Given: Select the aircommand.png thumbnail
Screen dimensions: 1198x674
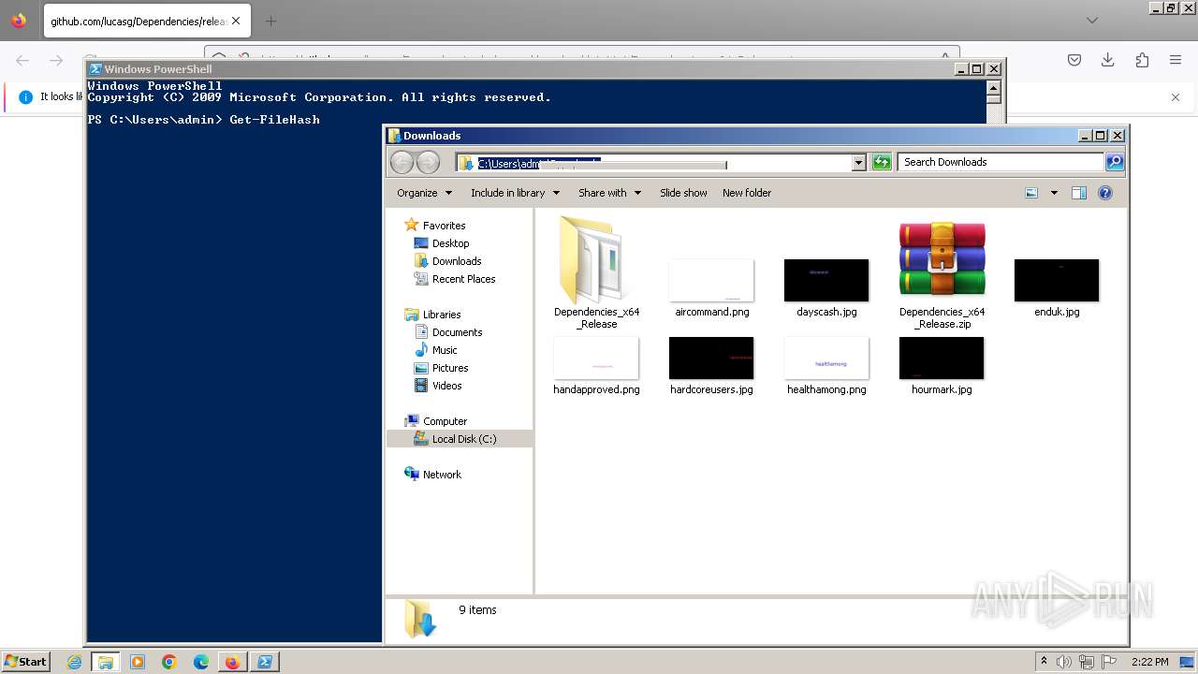Looking at the screenshot, I should [711, 288].
